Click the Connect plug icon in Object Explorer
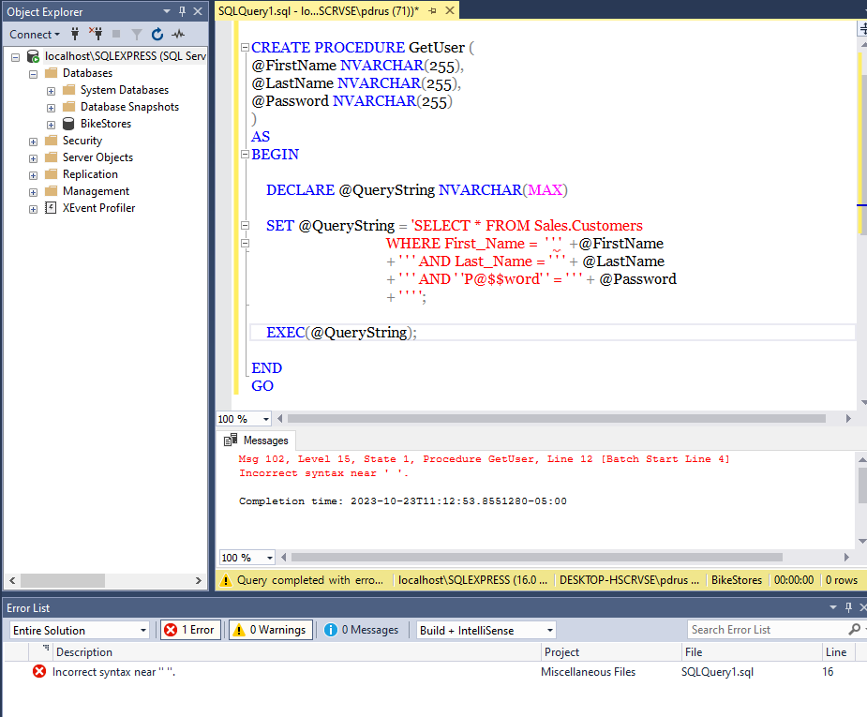 pos(73,34)
